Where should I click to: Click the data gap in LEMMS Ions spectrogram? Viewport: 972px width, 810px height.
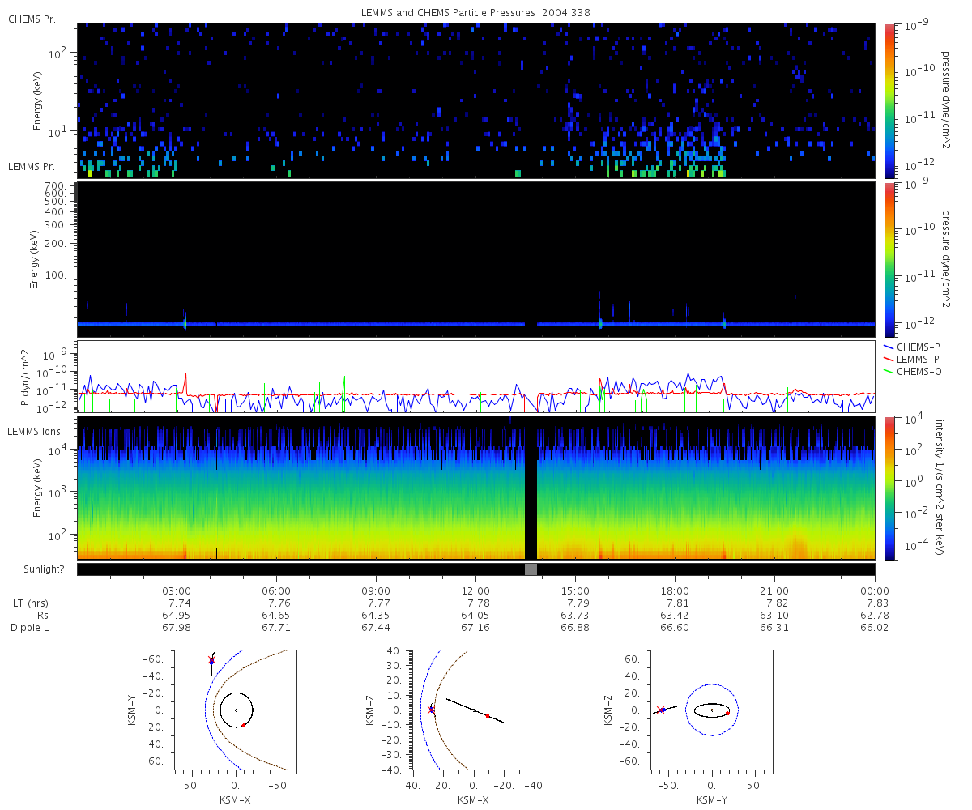click(531, 488)
